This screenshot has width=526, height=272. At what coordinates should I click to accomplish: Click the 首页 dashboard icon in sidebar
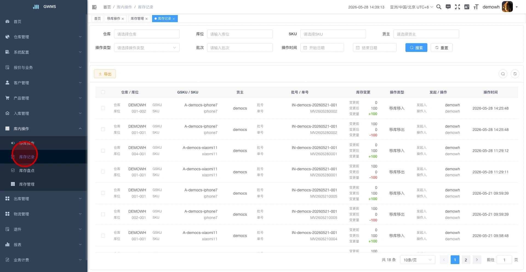click(x=7, y=21)
